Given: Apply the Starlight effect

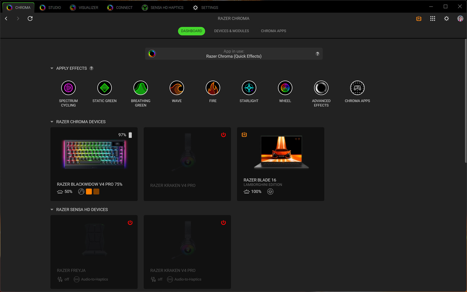Looking at the screenshot, I should (x=249, y=88).
